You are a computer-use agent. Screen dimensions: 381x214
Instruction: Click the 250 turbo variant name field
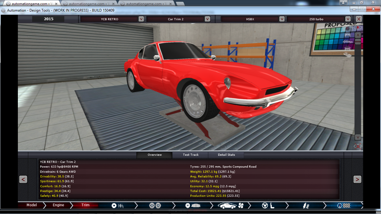pos(316,19)
